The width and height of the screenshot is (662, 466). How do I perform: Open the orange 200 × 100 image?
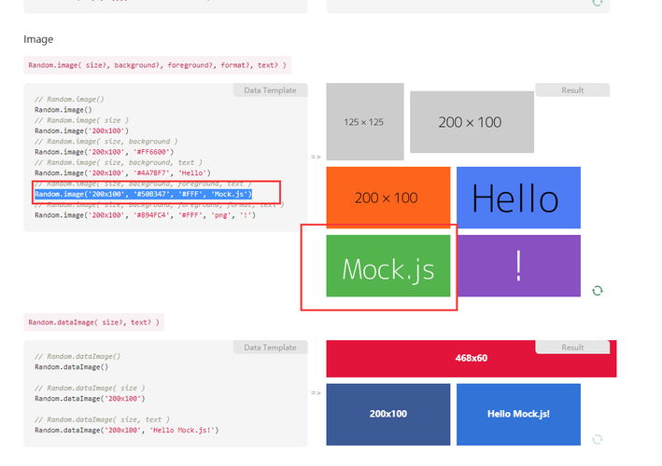pyautogui.click(x=387, y=198)
